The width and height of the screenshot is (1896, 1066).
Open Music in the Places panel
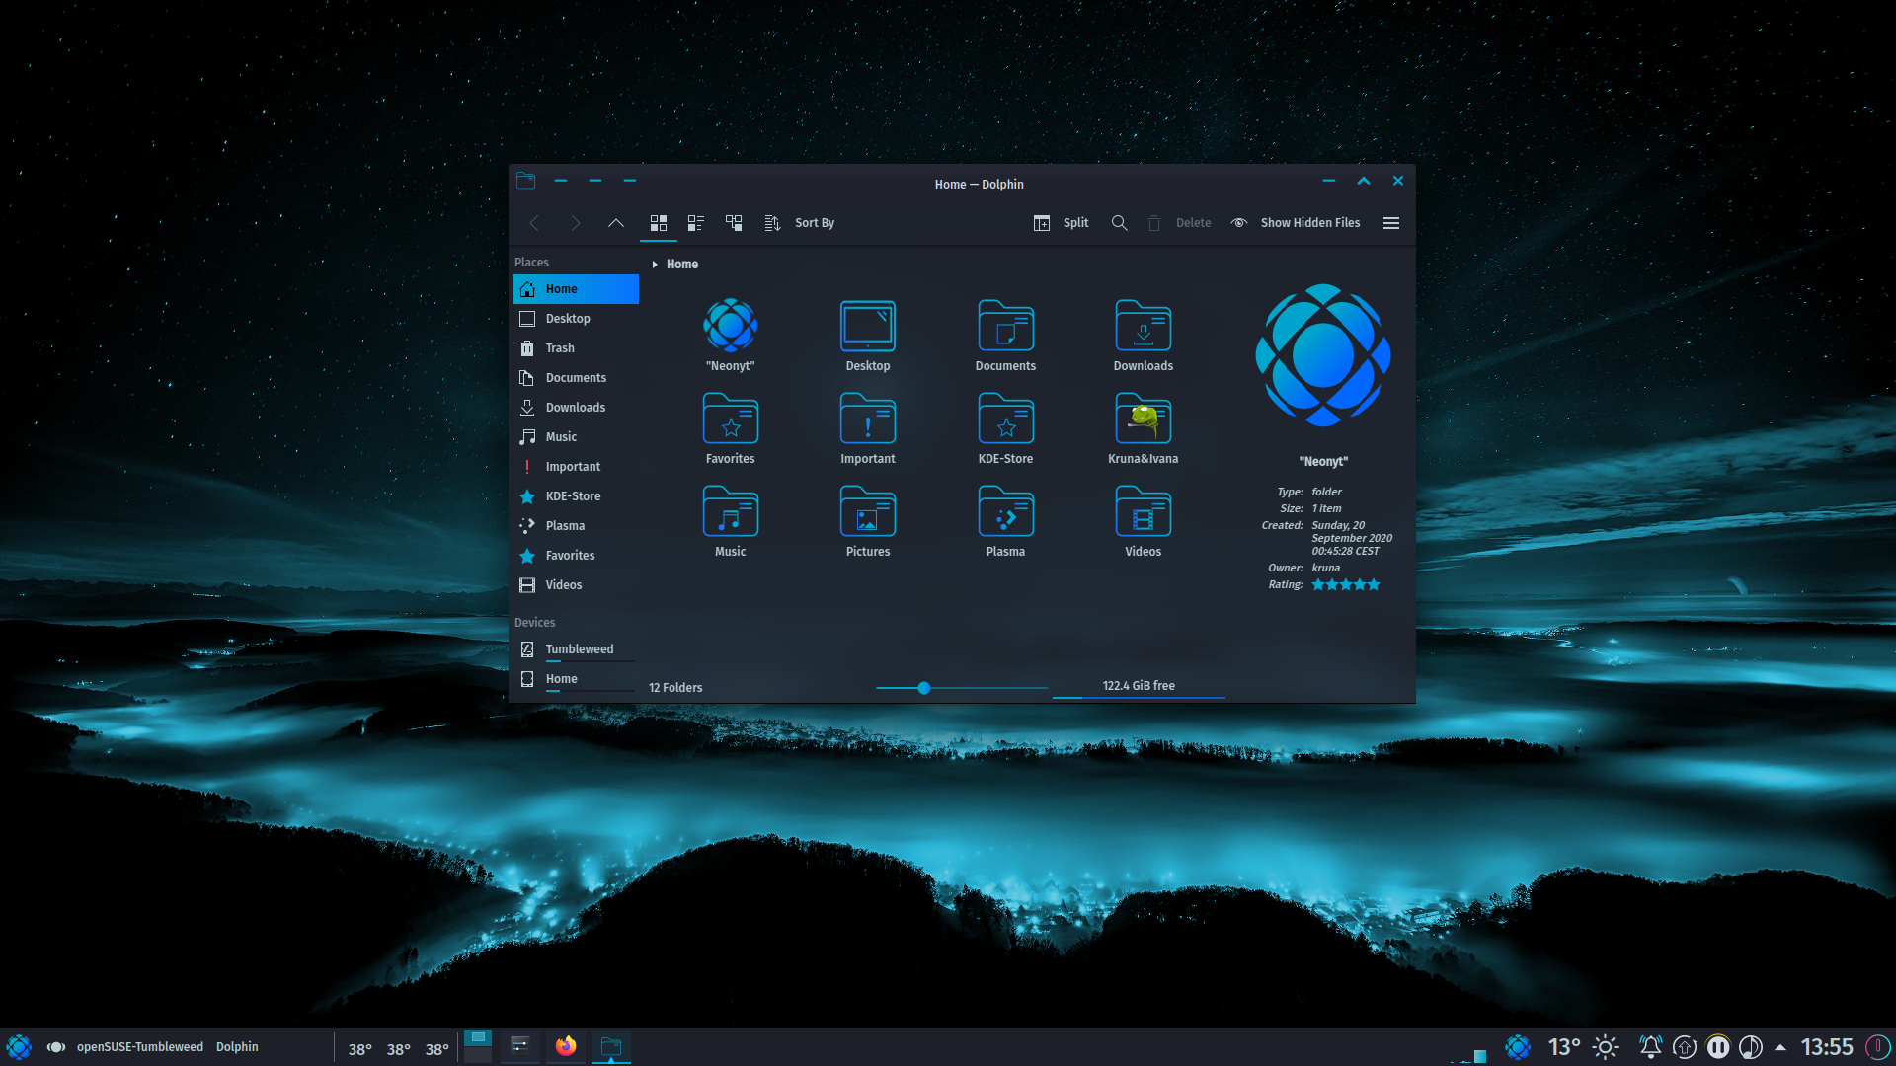click(576, 437)
